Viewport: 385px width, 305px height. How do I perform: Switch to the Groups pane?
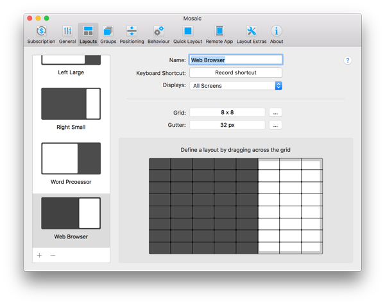(x=108, y=34)
